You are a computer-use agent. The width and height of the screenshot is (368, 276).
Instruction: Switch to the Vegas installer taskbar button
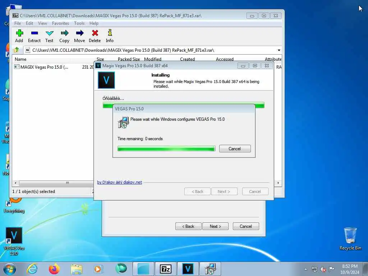188,269
